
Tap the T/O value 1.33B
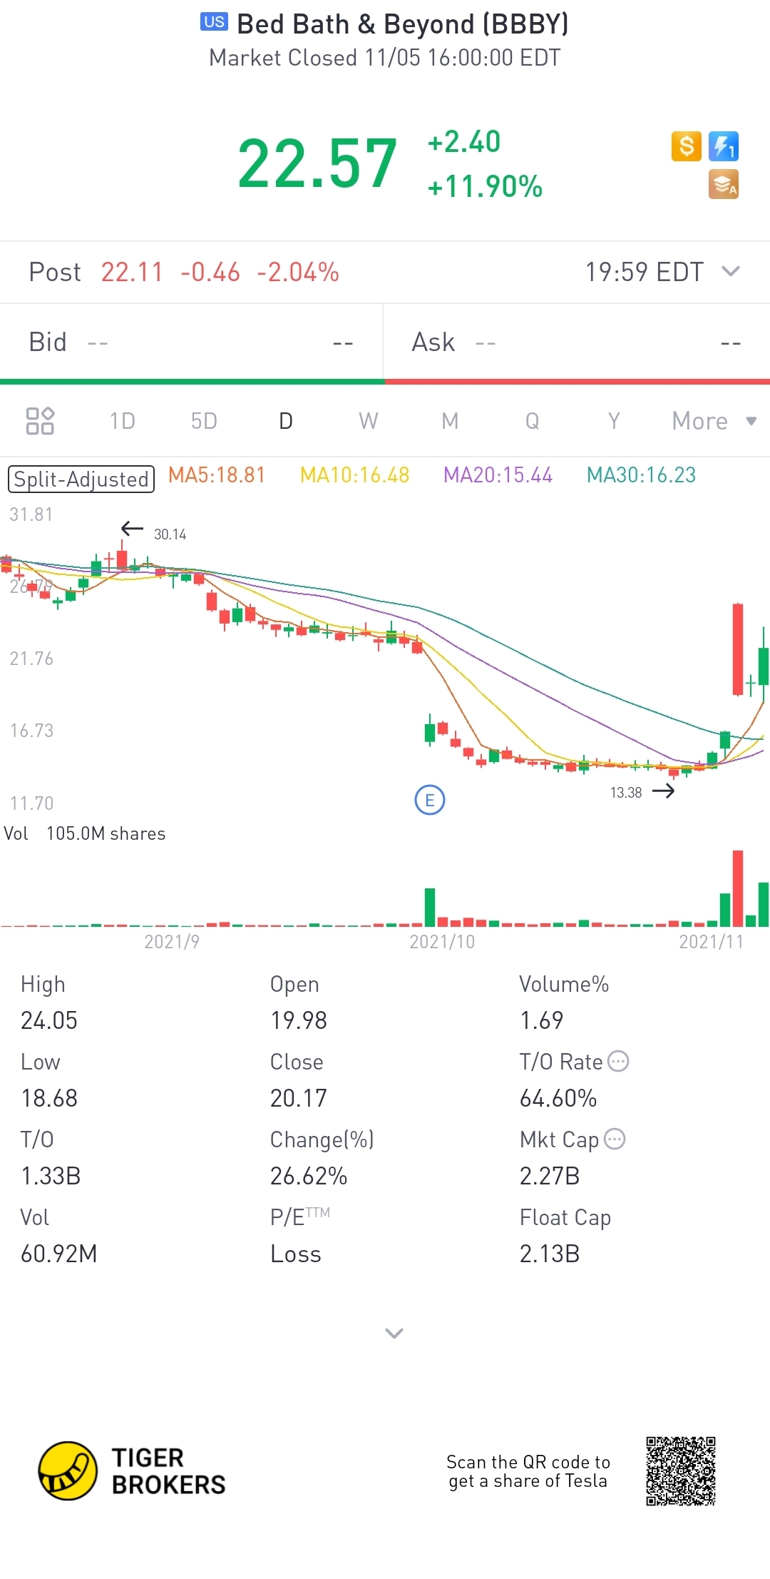(x=51, y=1176)
